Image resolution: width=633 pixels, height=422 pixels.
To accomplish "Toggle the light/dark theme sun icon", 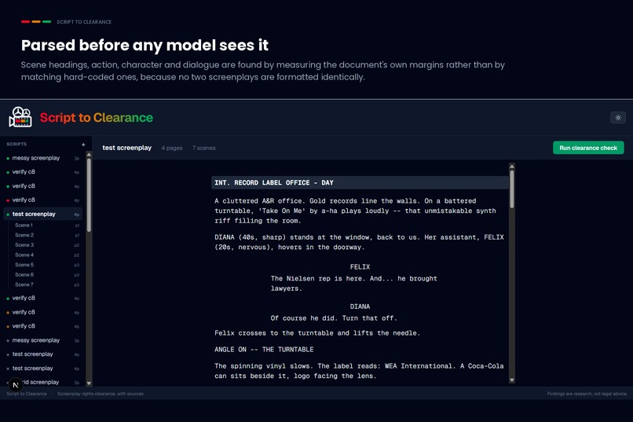I will (617, 118).
